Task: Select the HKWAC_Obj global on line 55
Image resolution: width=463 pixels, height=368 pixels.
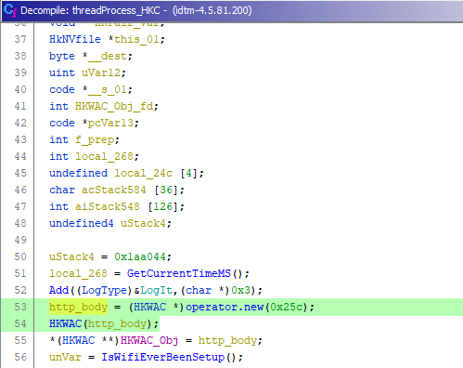Action: [149, 340]
